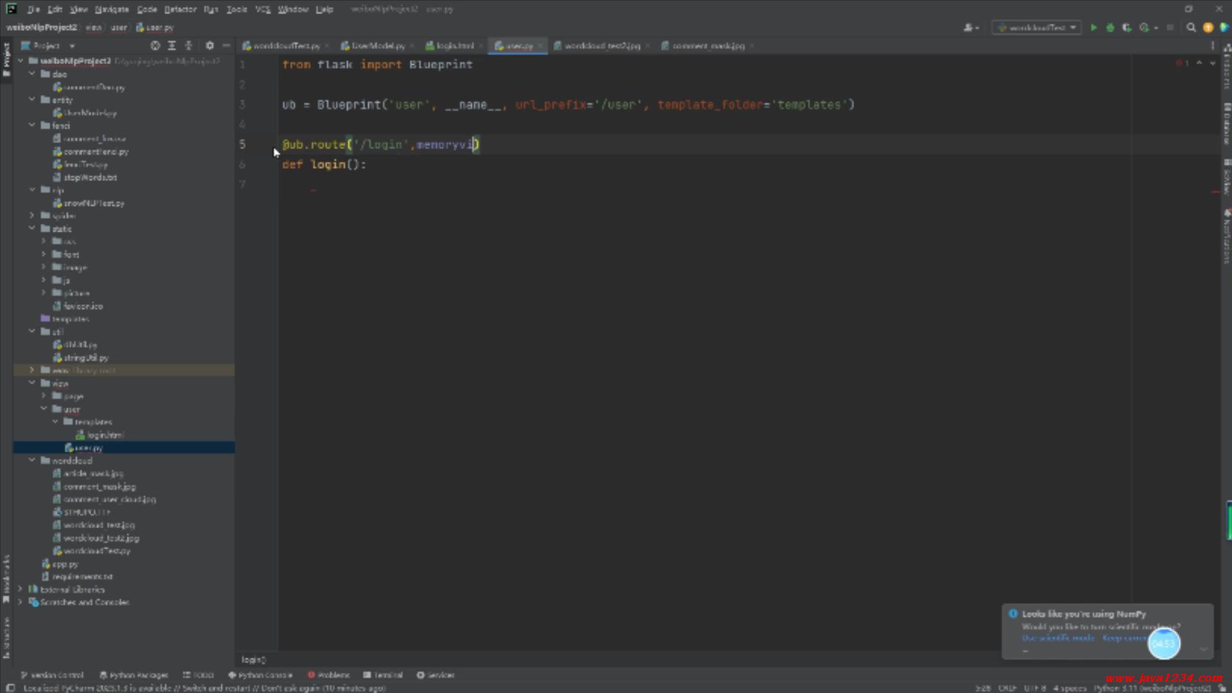Open the Refactor menu
The width and height of the screenshot is (1232, 693).
180,9
